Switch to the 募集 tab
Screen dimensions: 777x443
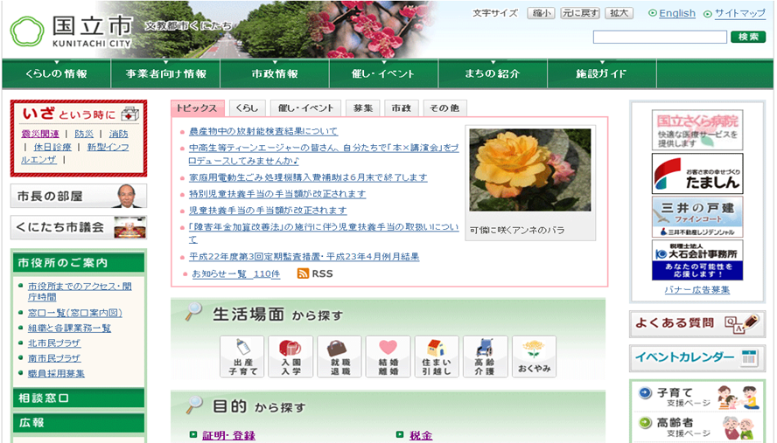click(362, 108)
